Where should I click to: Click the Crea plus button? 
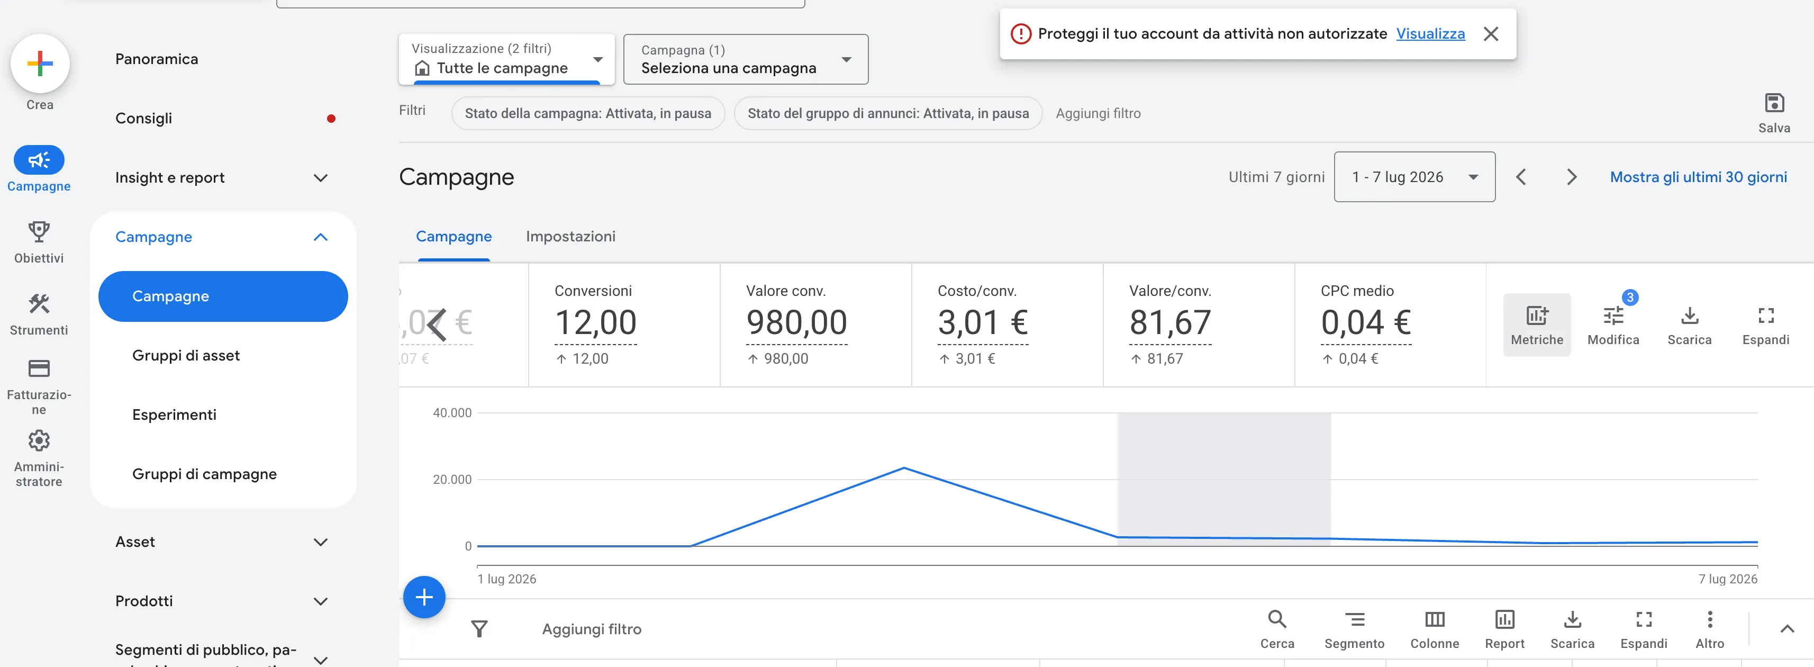pos(40,64)
